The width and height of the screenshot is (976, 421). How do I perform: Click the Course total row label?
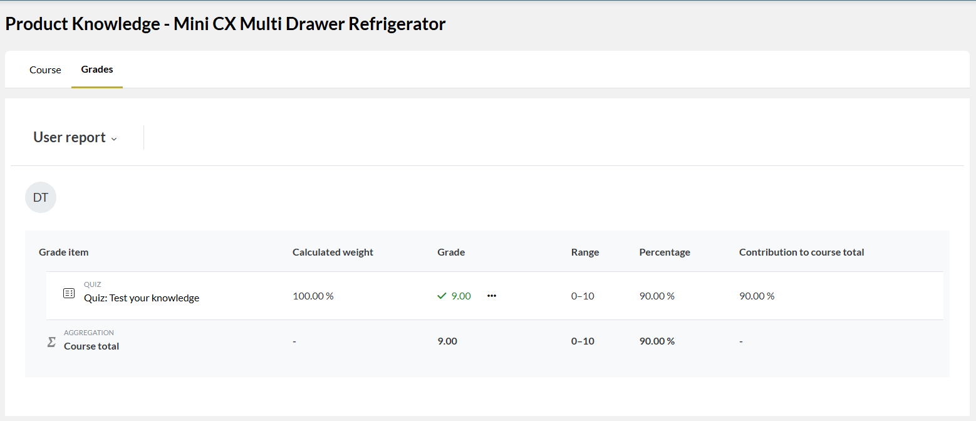[x=91, y=346]
